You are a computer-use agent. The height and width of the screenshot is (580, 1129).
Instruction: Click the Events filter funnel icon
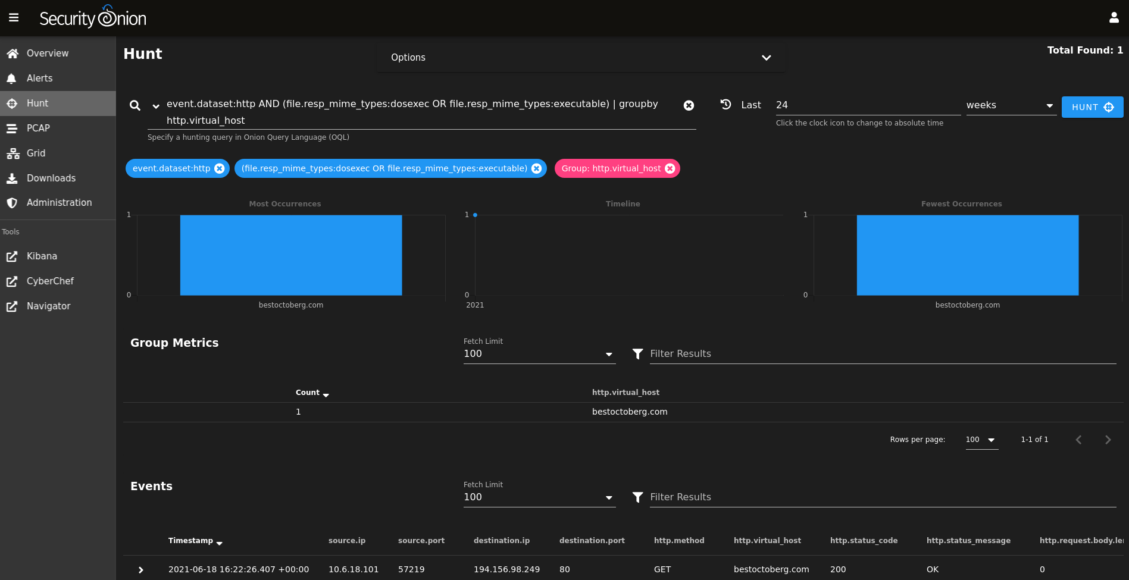(x=637, y=497)
